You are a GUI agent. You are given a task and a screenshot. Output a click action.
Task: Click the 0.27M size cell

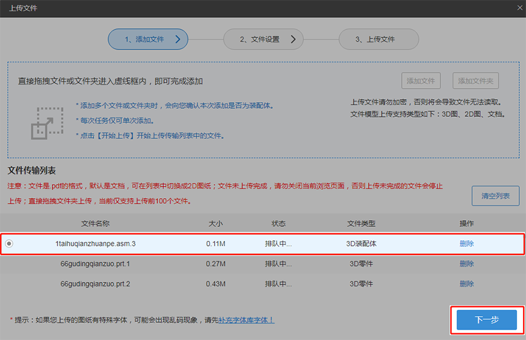[x=216, y=264]
